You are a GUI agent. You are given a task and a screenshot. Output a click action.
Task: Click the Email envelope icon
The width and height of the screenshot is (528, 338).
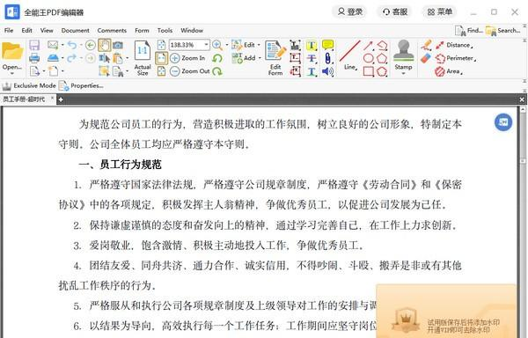tap(53, 45)
